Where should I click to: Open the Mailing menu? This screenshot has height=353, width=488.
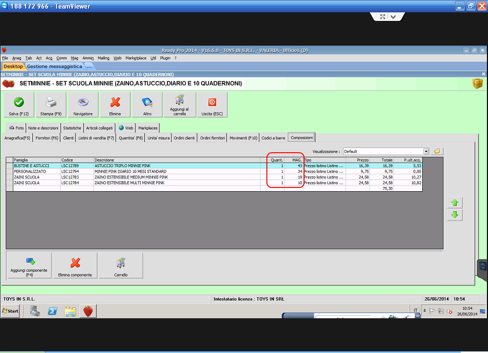tap(103, 58)
